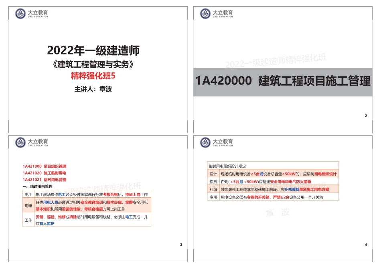Select the red text 1A421000 项目组织管理
The width and height of the screenshot is (381, 269).
pos(45,167)
